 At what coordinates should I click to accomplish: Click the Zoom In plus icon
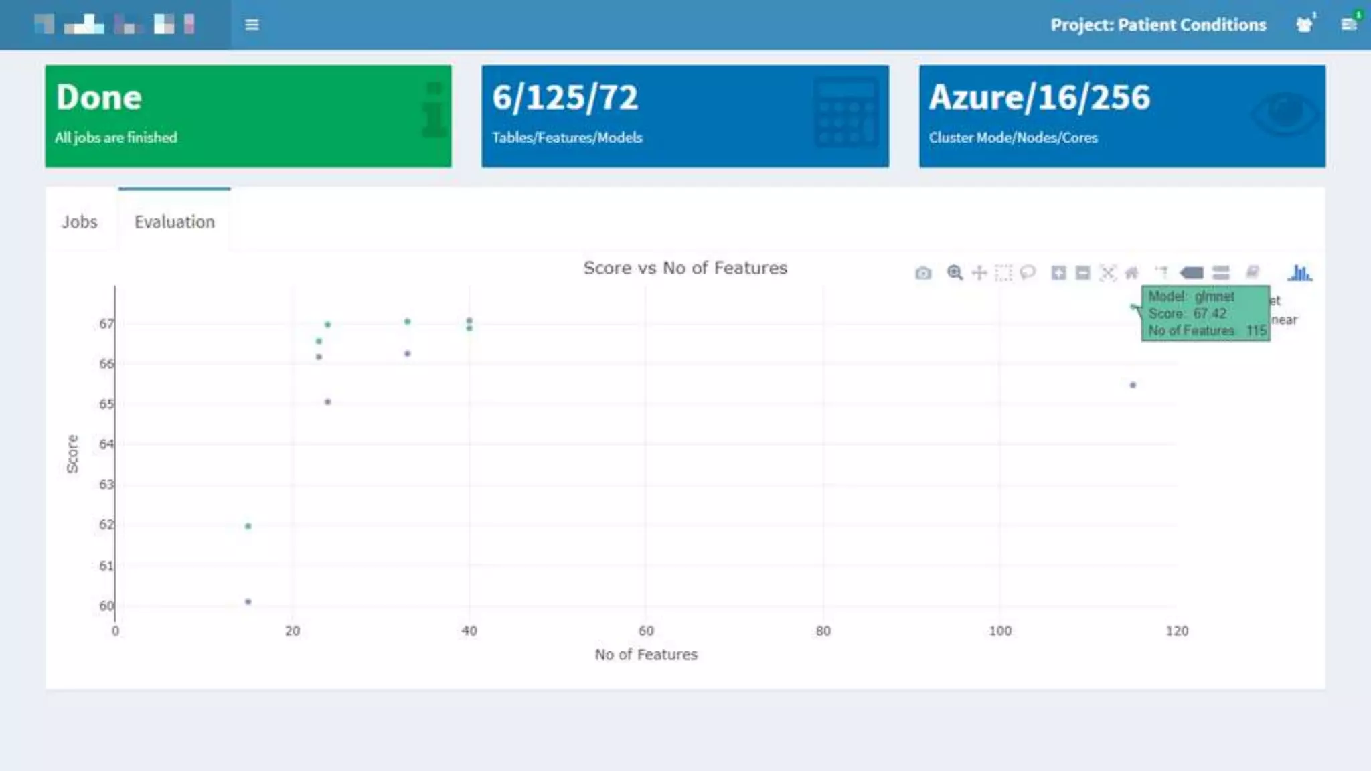[x=1058, y=273]
